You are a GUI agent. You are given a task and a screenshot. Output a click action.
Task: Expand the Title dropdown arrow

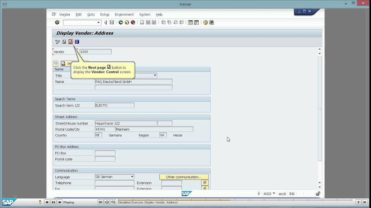point(155,75)
